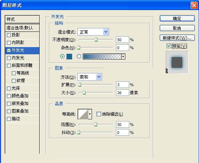Open the 混合模式 blend mode dropdown
199x163 pixels.
(93, 32)
